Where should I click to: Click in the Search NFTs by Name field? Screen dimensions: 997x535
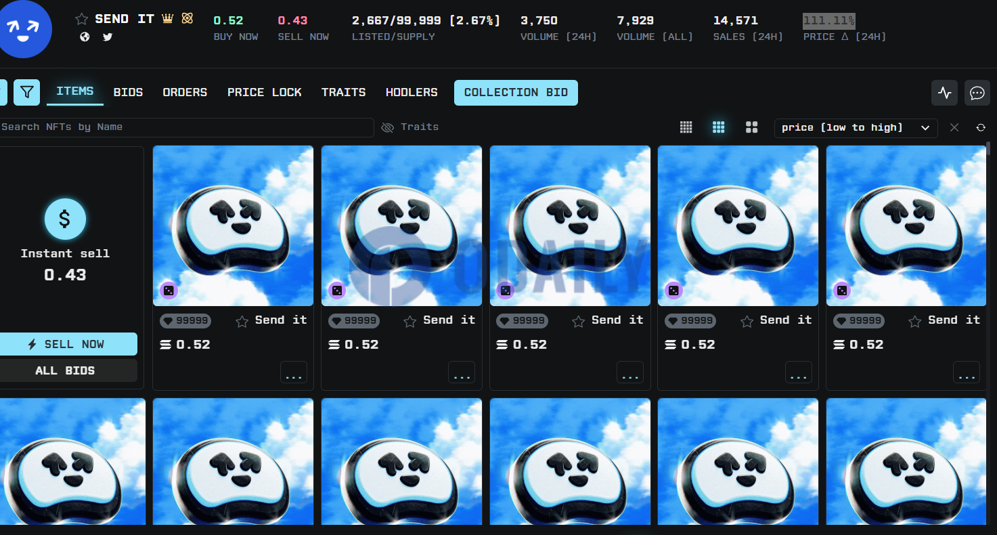tap(185, 127)
